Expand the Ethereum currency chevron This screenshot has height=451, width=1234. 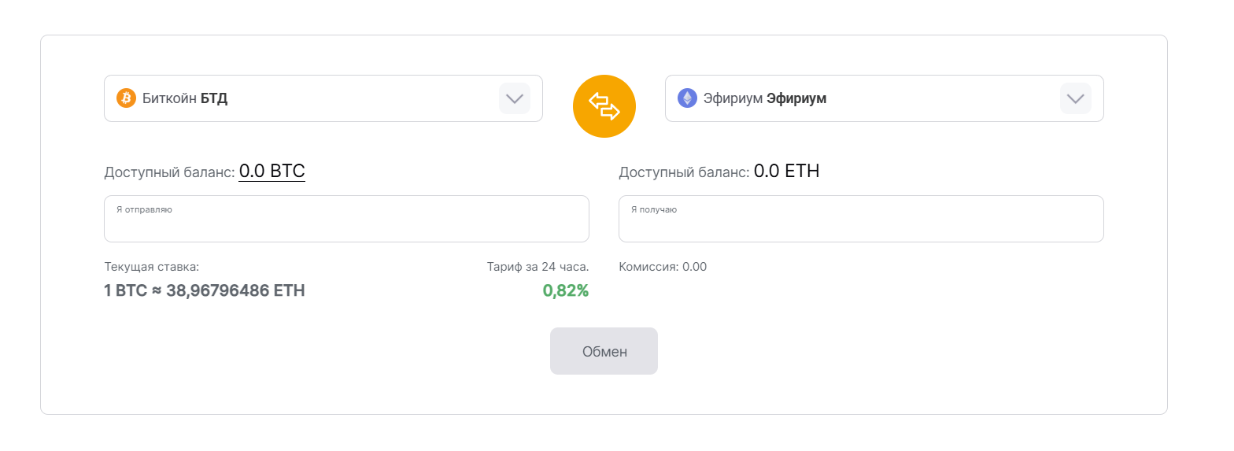pos(1075,98)
